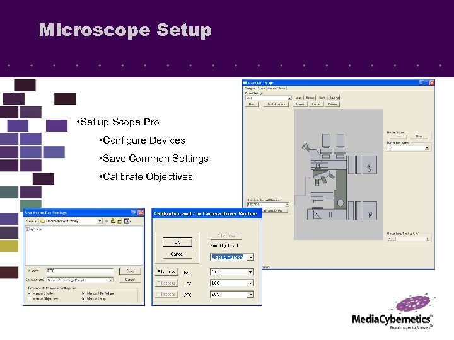Image resolution: width=454 pixels, height=340 pixels.
Task: Click the left eyepiece in microscope diagram
Action: 327,140
